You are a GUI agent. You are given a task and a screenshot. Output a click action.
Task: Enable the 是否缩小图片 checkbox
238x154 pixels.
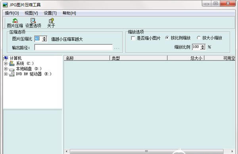pyautogui.click(x=133, y=38)
